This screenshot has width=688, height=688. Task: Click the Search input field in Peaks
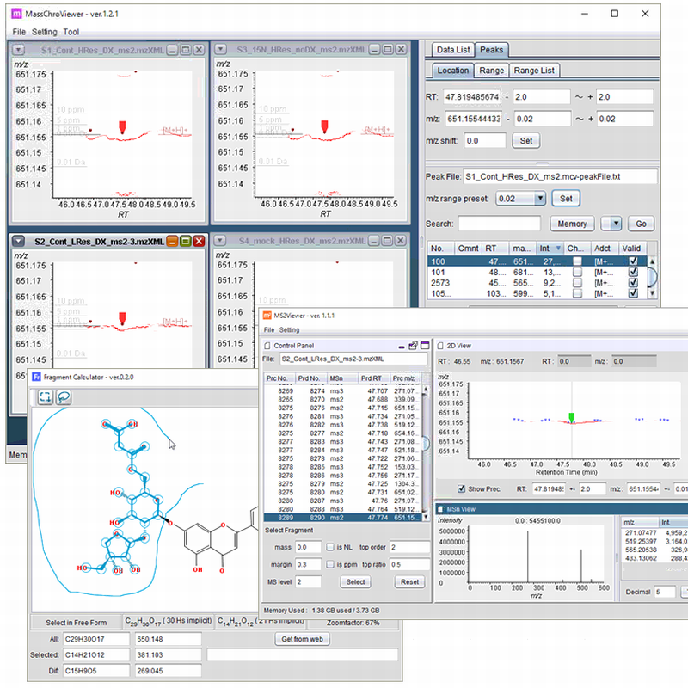(499, 224)
